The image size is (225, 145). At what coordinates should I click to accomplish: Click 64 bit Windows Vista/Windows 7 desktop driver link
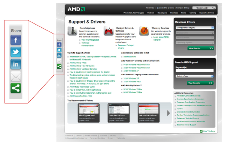pyautogui.click(x=137, y=64)
